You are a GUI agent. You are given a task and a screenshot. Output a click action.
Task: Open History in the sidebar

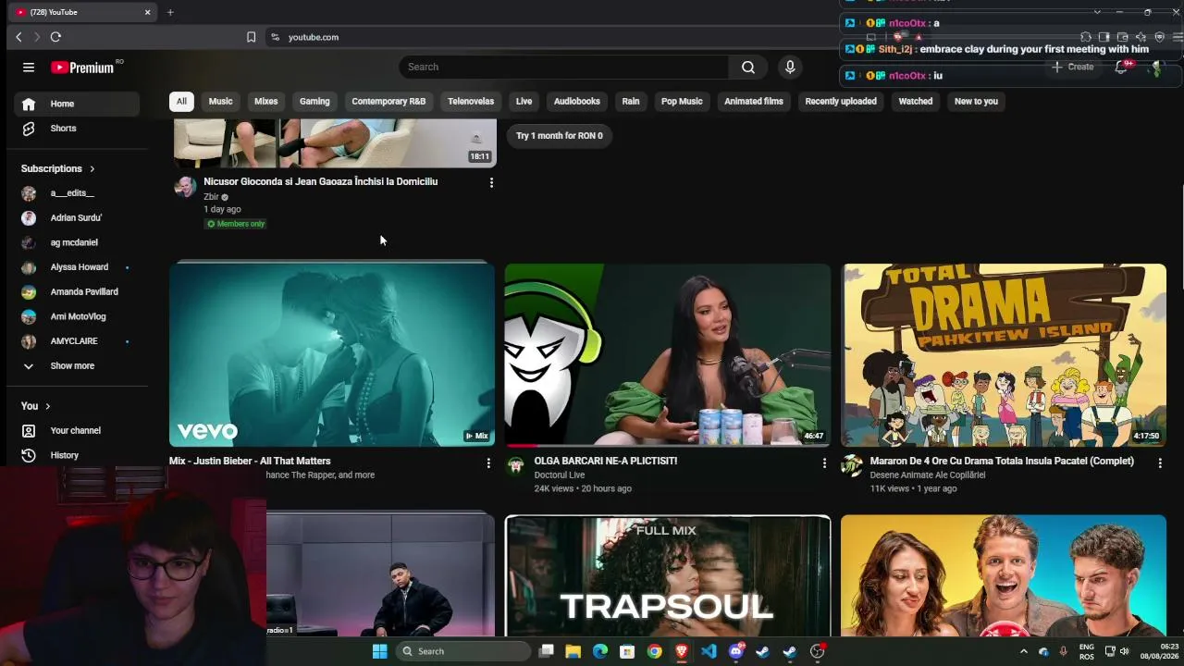(77, 455)
